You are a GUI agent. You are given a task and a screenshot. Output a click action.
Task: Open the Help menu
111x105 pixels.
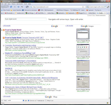coord(29,4)
